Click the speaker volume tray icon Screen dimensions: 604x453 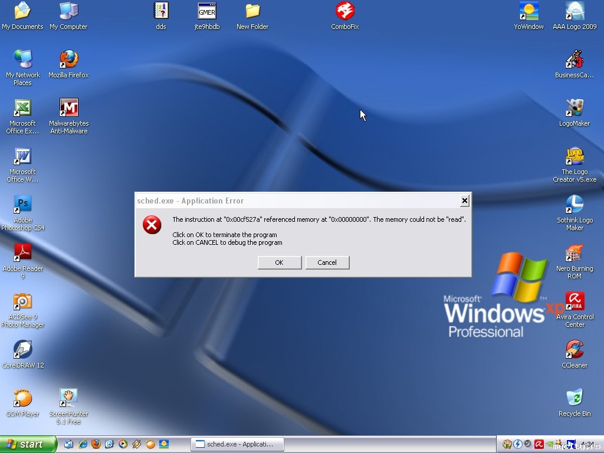click(528, 444)
